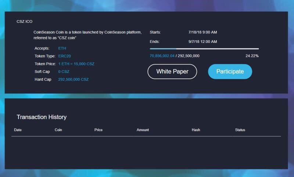The height and width of the screenshot is (177, 294).
Task: Click the Amount column header
Action: [143, 130]
